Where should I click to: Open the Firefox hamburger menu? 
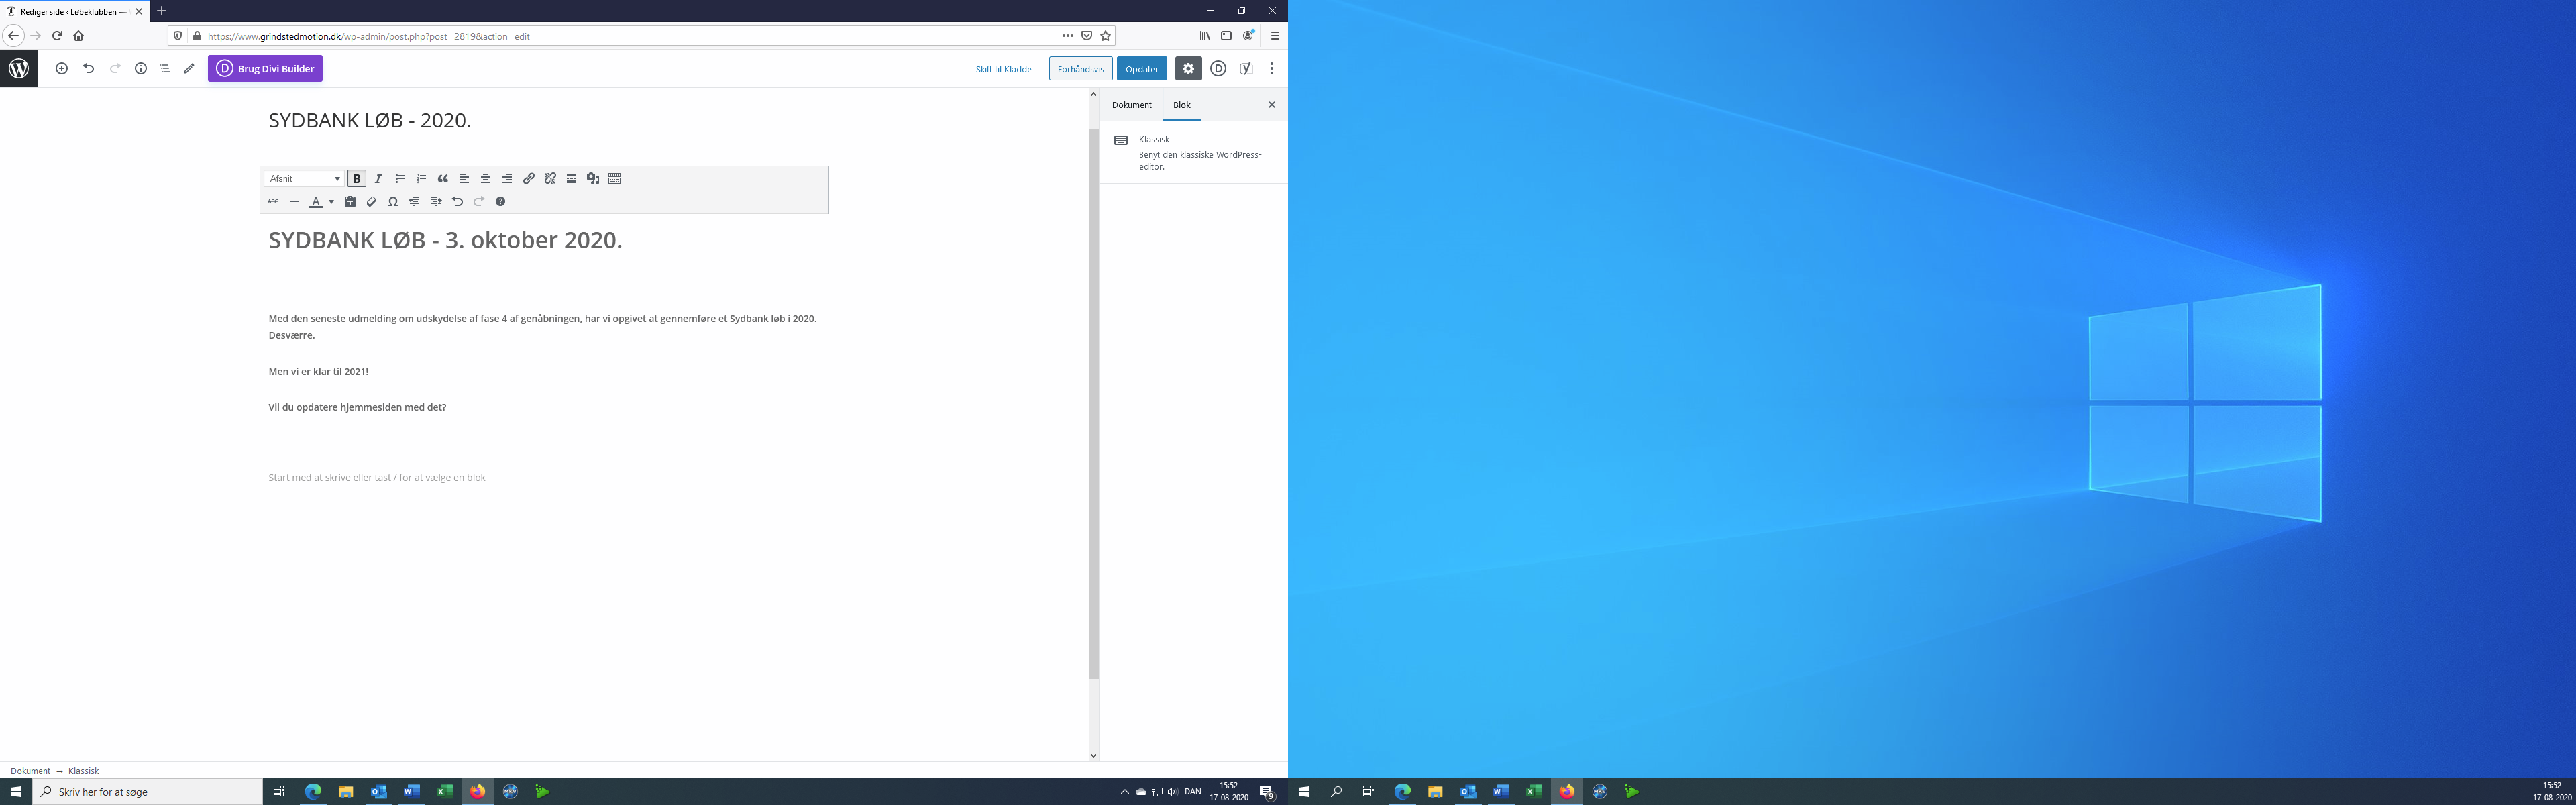tap(1275, 36)
